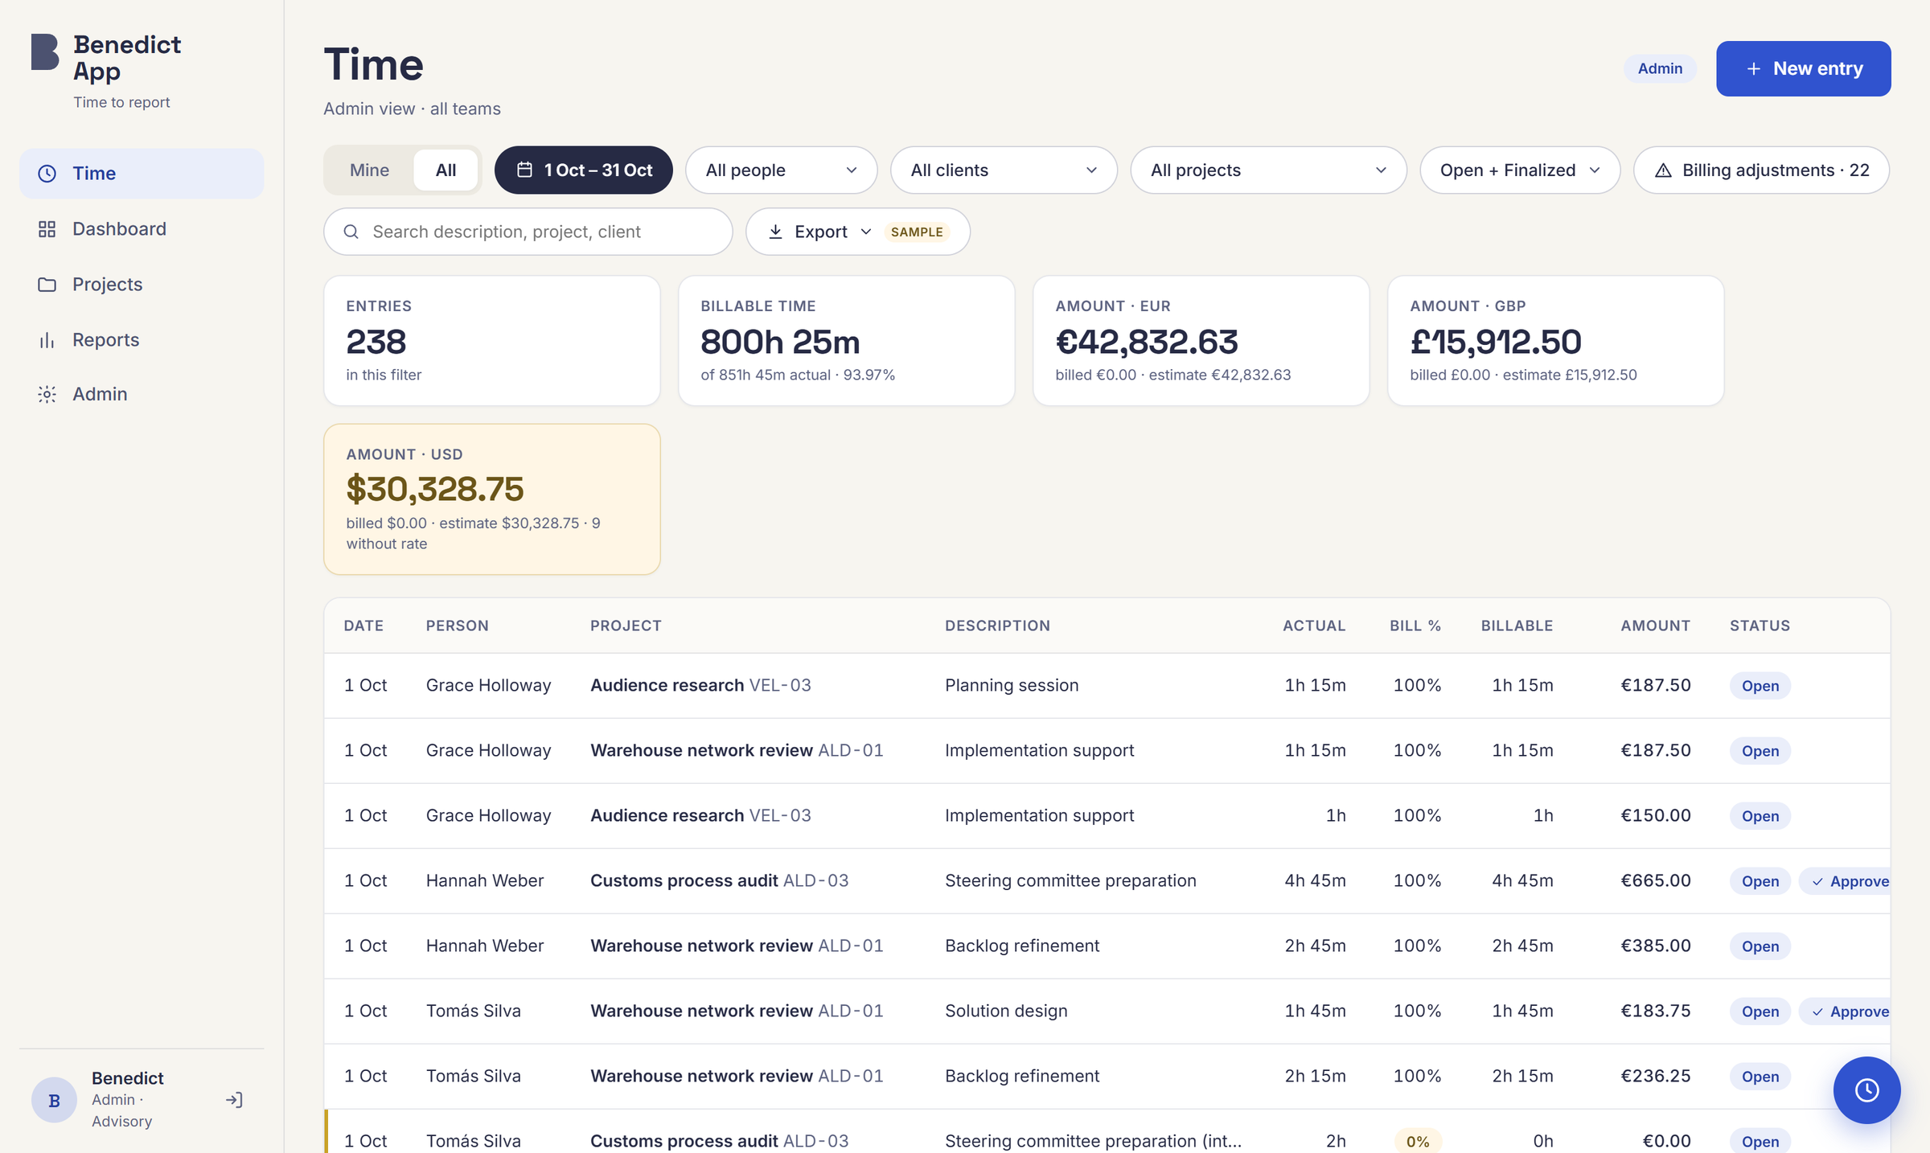
Task: Open the Reports sidebar item
Action: pos(142,340)
